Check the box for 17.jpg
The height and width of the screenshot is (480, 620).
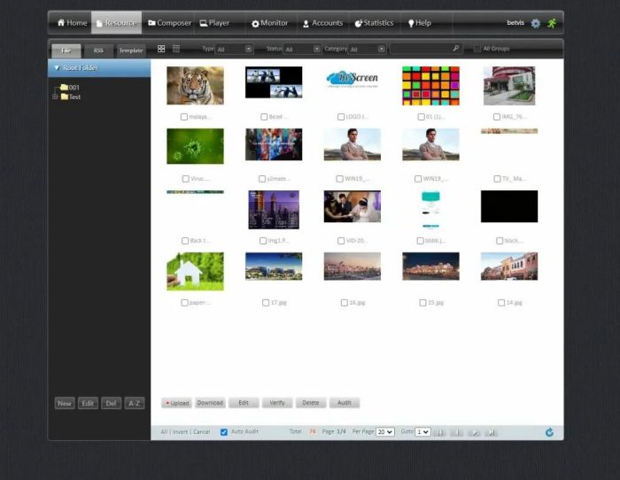[266, 303]
